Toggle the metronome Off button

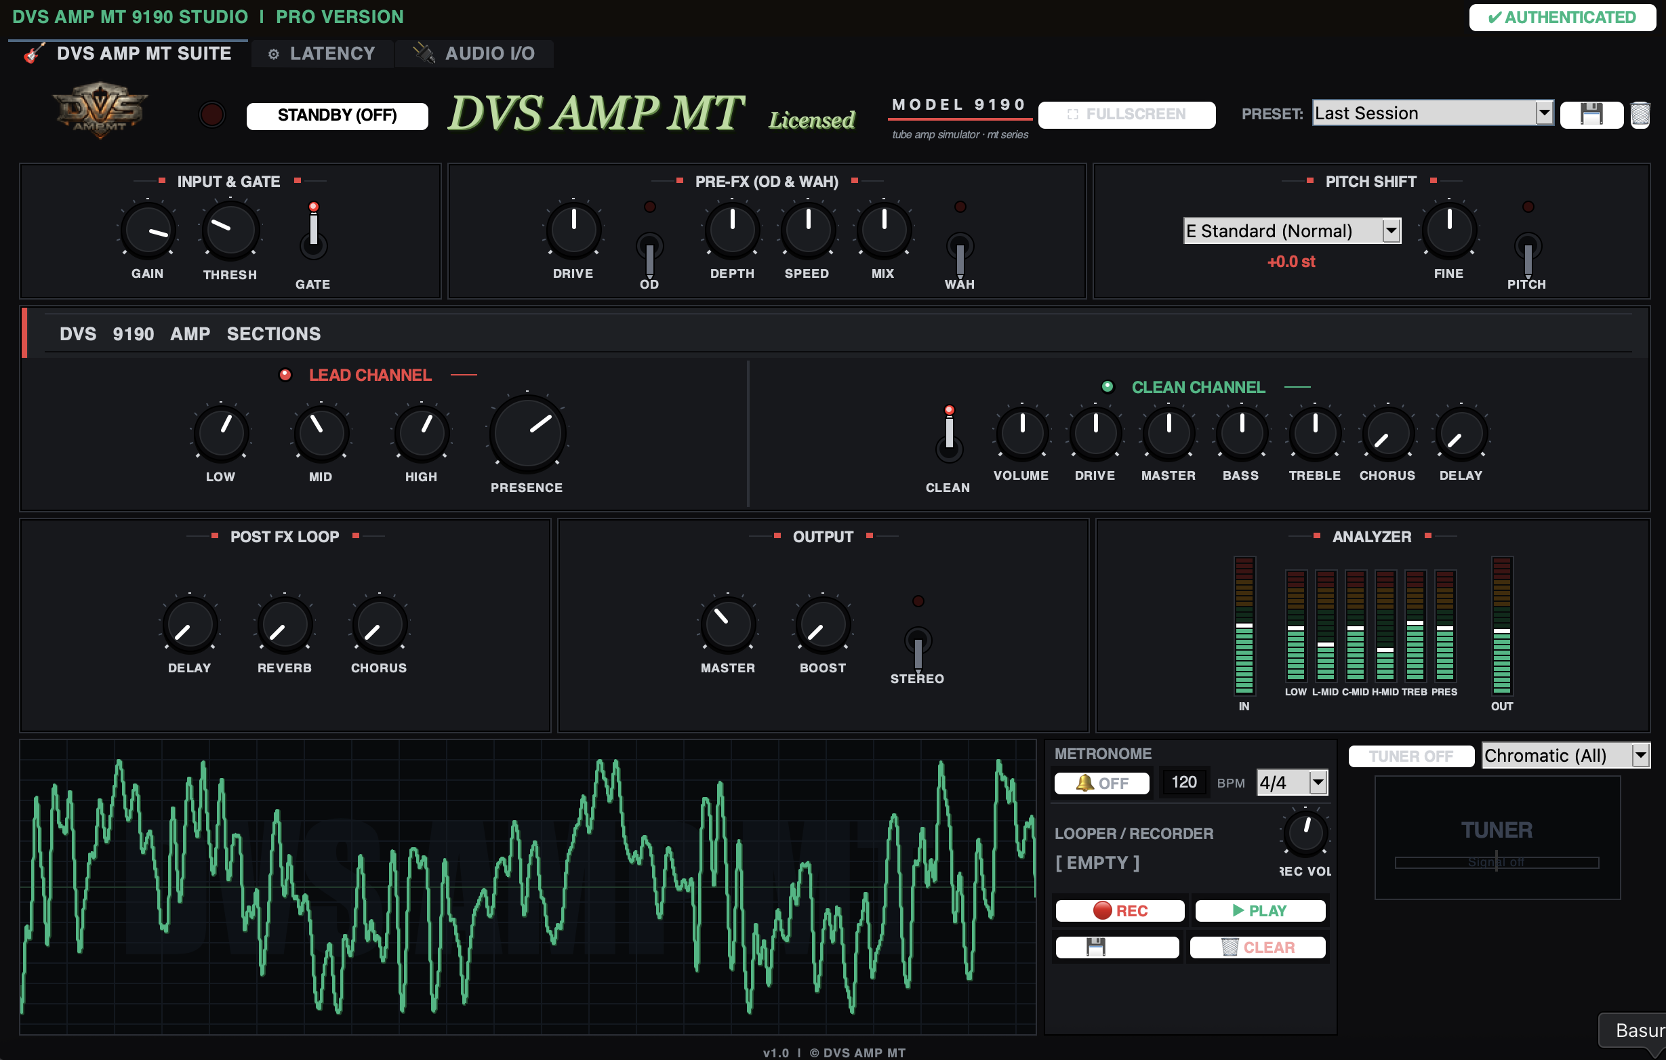pos(1101,783)
